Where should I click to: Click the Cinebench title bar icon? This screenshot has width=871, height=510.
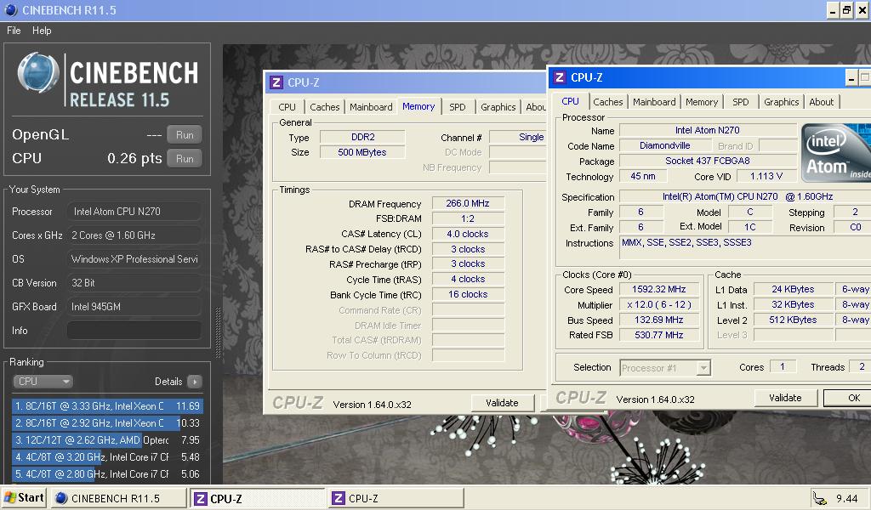[10, 10]
